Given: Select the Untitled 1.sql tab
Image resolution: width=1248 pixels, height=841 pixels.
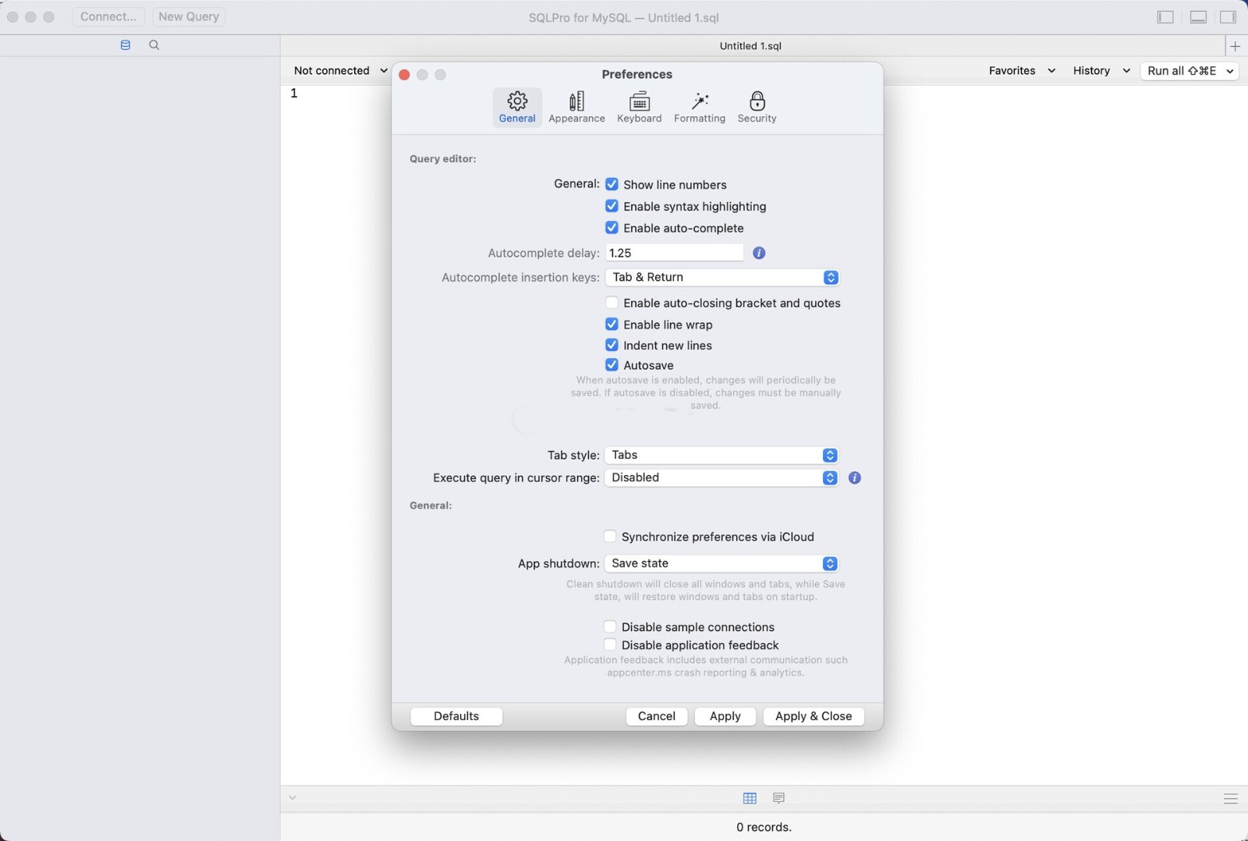Looking at the screenshot, I should click(x=750, y=46).
